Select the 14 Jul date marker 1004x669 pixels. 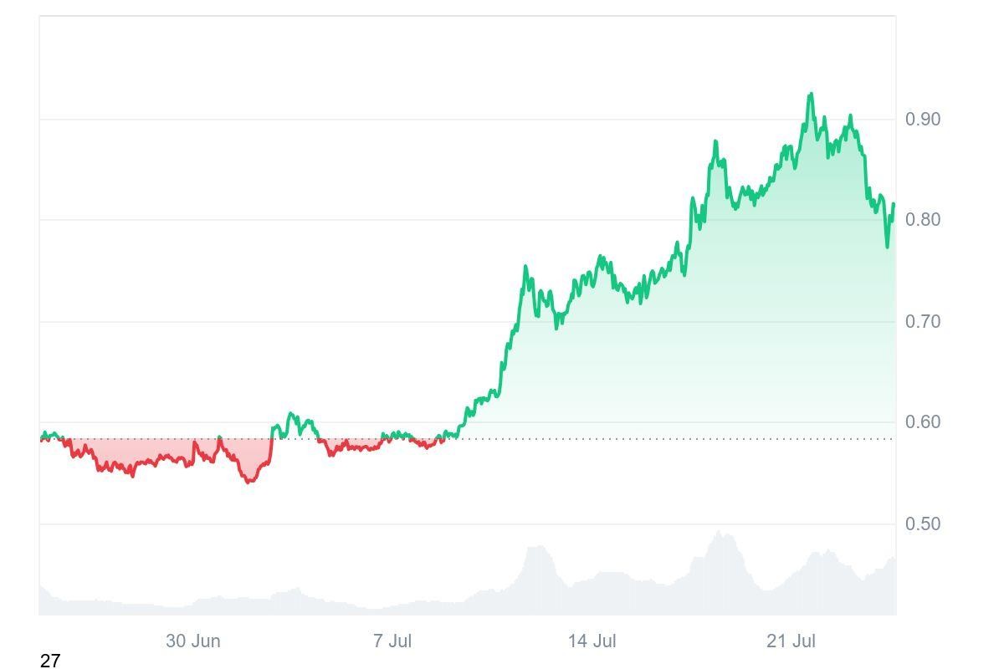pos(592,641)
